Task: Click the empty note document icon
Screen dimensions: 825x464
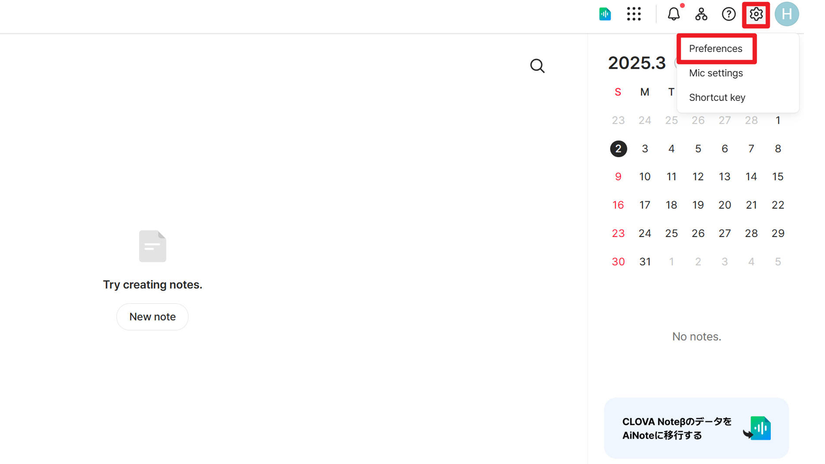Action: point(153,246)
